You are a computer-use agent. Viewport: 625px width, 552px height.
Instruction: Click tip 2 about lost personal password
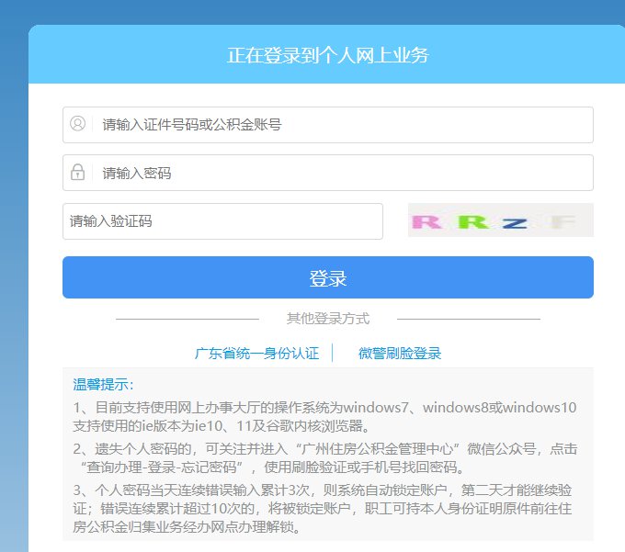(x=324, y=457)
